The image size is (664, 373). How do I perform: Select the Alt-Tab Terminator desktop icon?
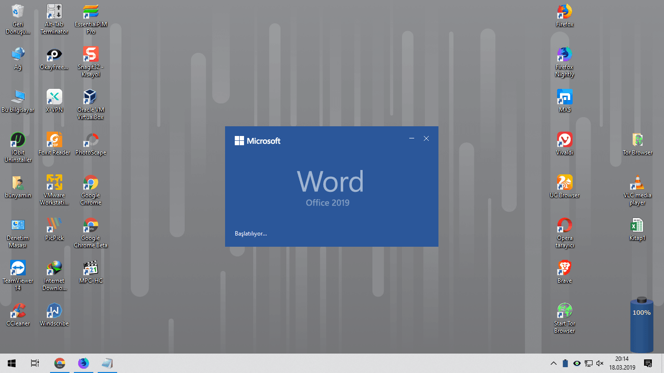pyautogui.click(x=54, y=19)
